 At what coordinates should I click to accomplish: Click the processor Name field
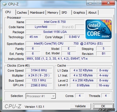coord(55,22)
